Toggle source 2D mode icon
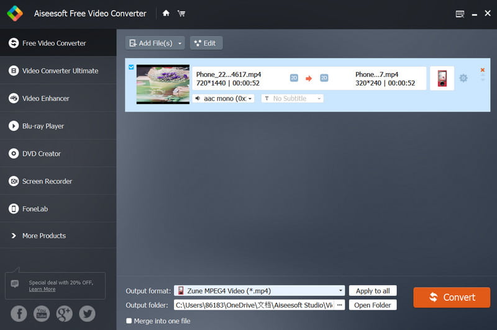 [294, 78]
